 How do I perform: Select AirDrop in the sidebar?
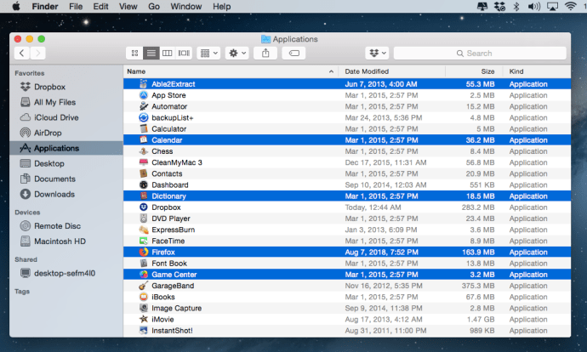click(48, 133)
